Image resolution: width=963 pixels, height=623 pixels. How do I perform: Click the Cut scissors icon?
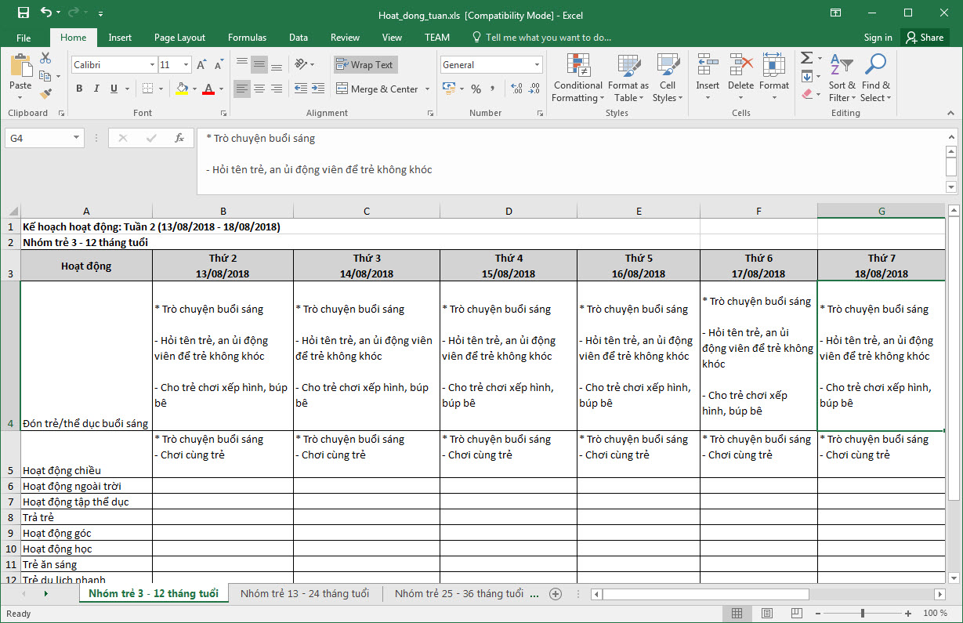tap(45, 58)
